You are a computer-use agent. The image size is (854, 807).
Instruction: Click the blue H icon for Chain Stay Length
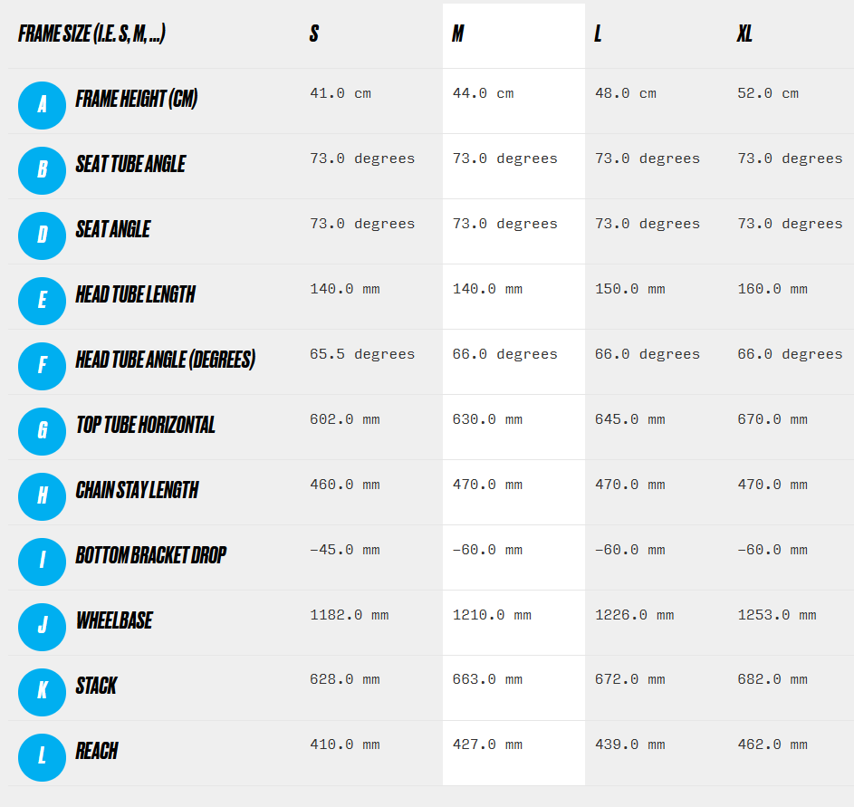click(x=42, y=496)
